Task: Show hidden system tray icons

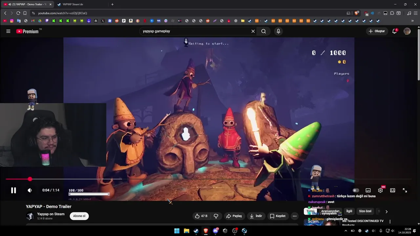Action: pos(346,231)
